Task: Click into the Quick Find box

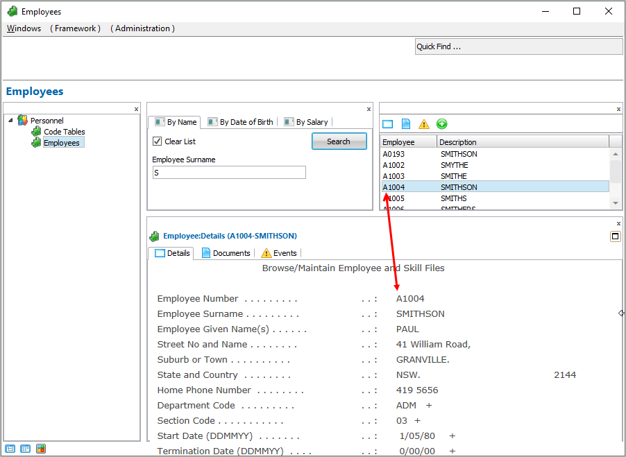Action: coord(518,46)
